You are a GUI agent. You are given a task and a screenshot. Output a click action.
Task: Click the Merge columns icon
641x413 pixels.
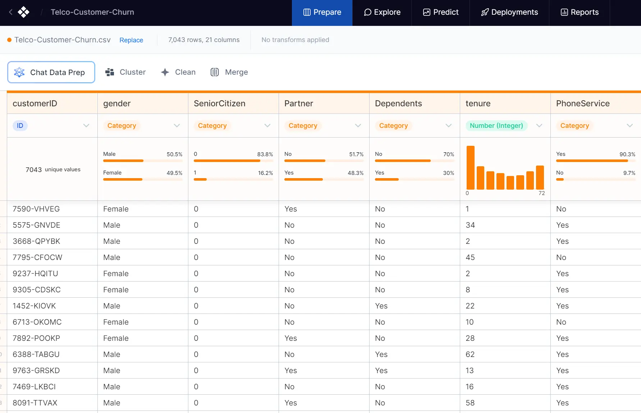coord(215,73)
